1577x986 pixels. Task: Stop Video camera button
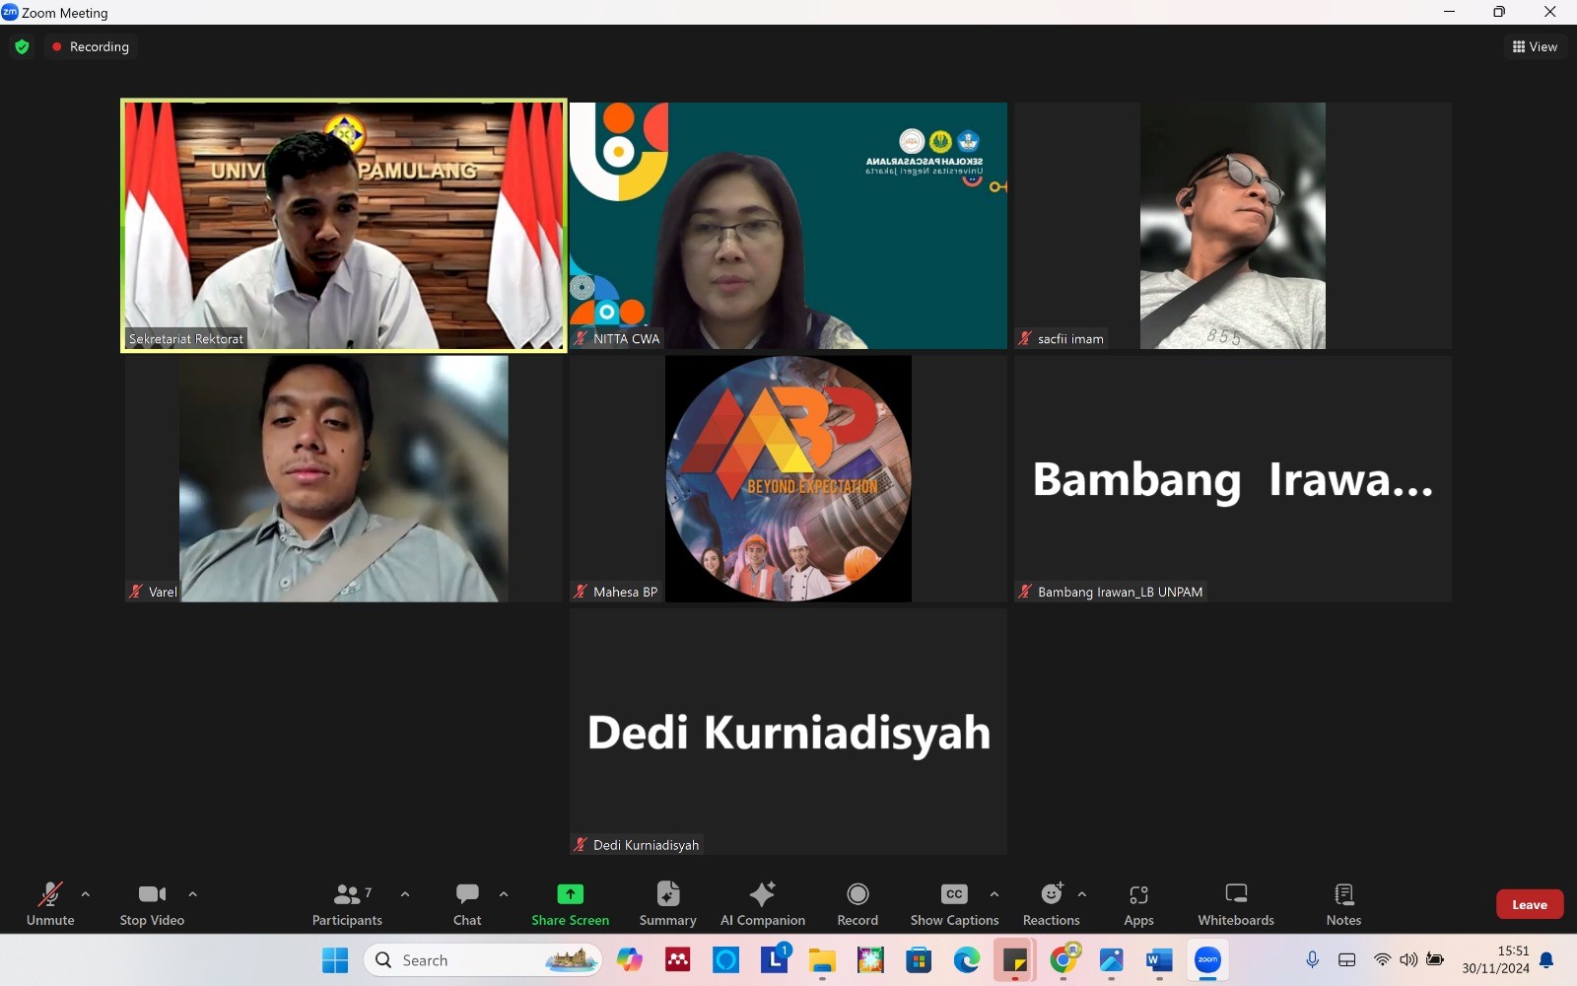(152, 904)
